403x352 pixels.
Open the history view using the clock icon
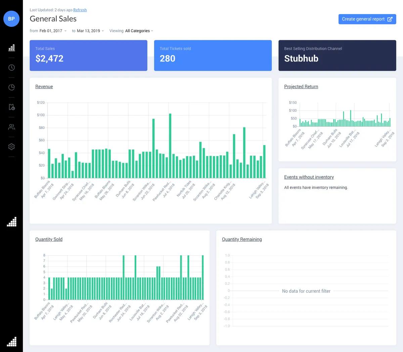point(11,67)
